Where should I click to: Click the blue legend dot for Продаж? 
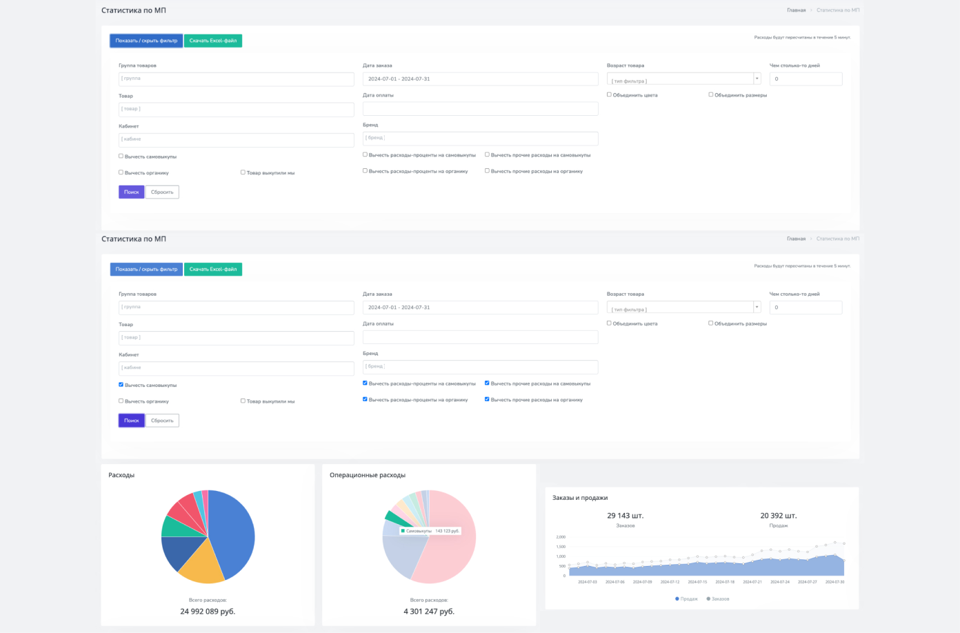point(677,599)
